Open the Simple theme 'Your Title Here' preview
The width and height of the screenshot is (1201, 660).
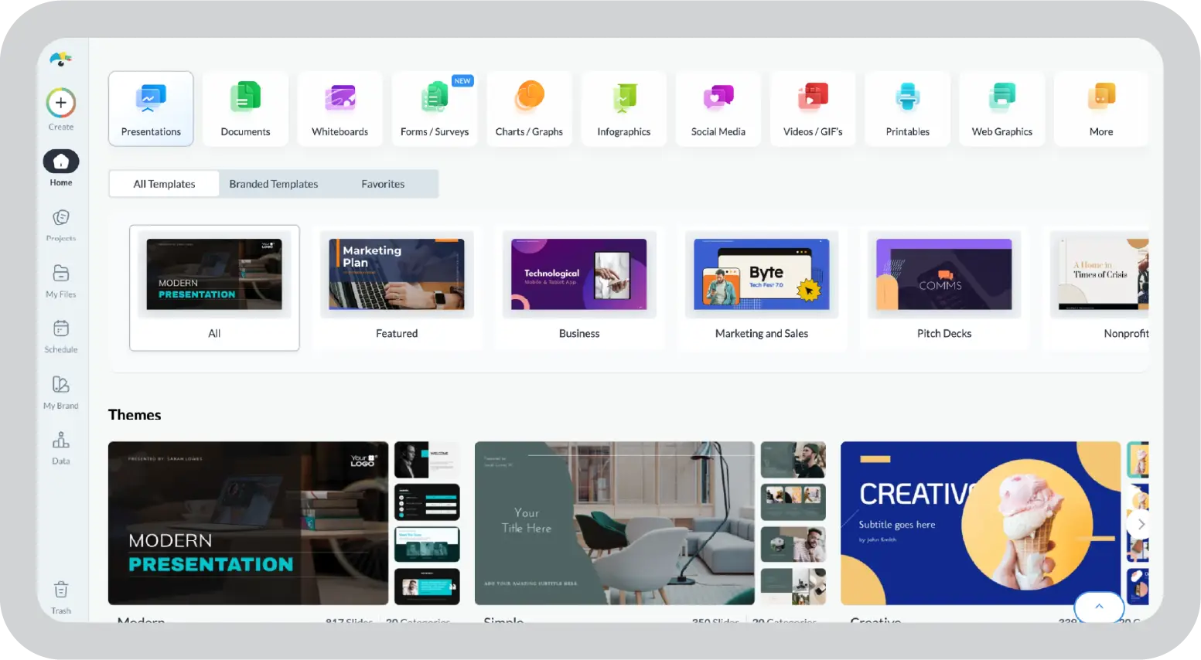coord(615,523)
